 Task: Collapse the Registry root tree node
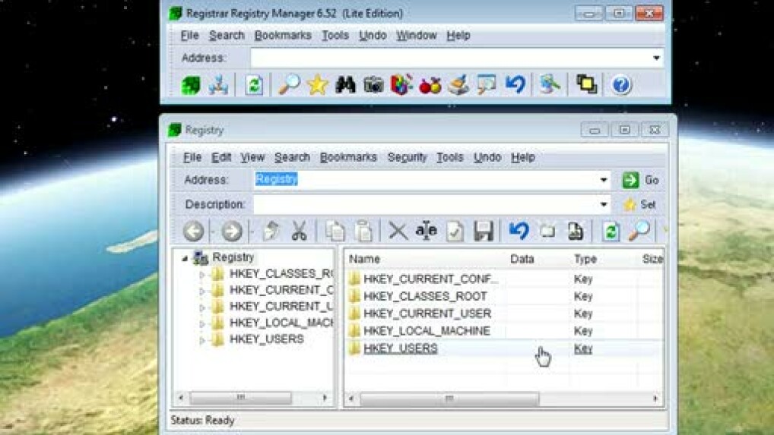[185, 258]
